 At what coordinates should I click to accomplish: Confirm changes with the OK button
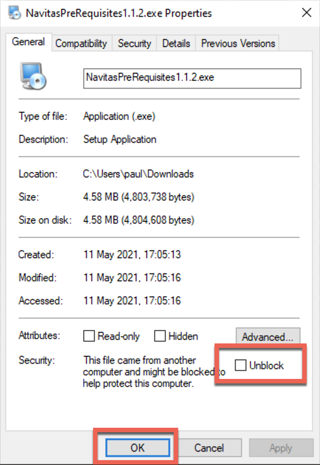138,448
